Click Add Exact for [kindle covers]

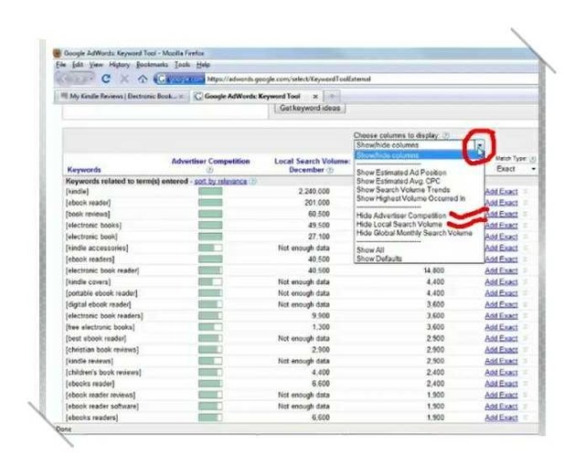click(x=501, y=282)
